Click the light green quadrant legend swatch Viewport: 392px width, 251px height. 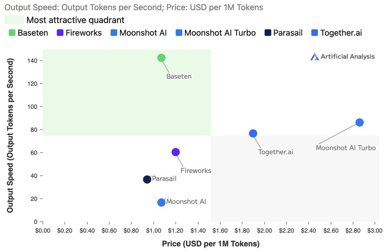pos(14,20)
